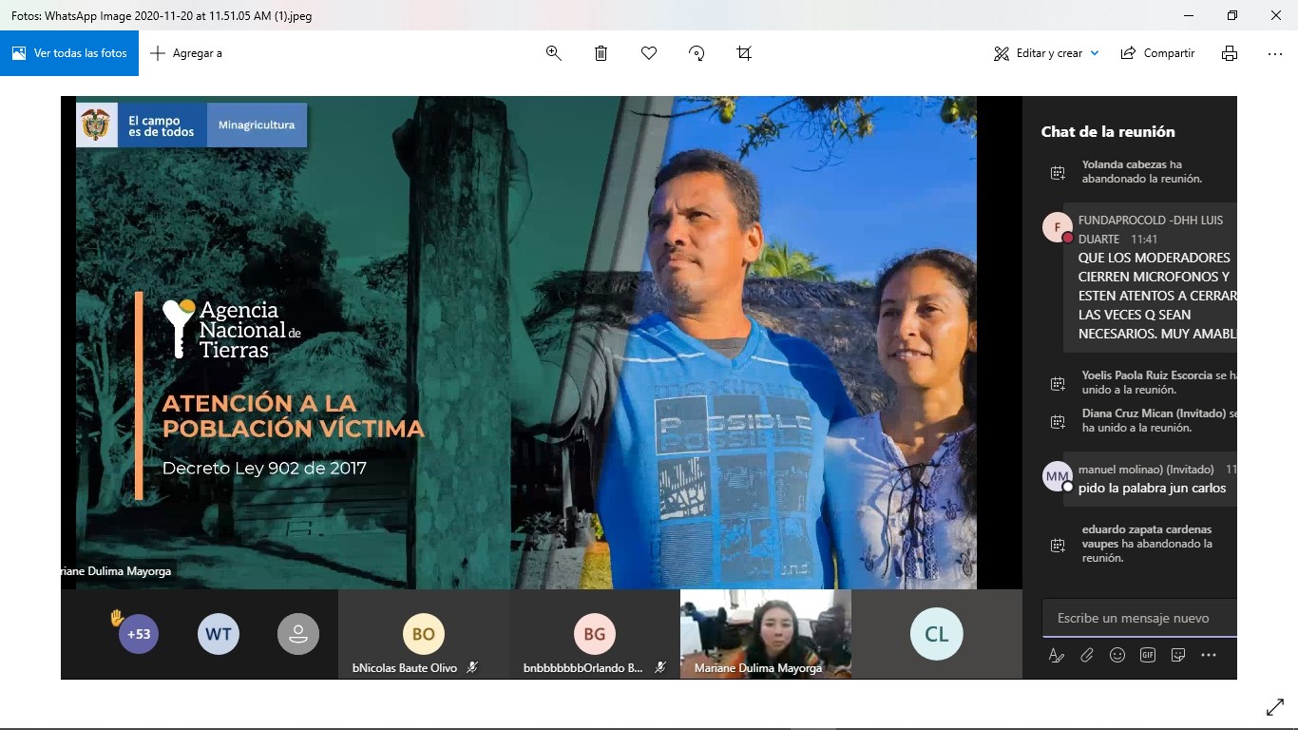Viewport: 1298px width, 730px height.
Task: Toggle the heart favorite icon
Action: [x=649, y=53]
